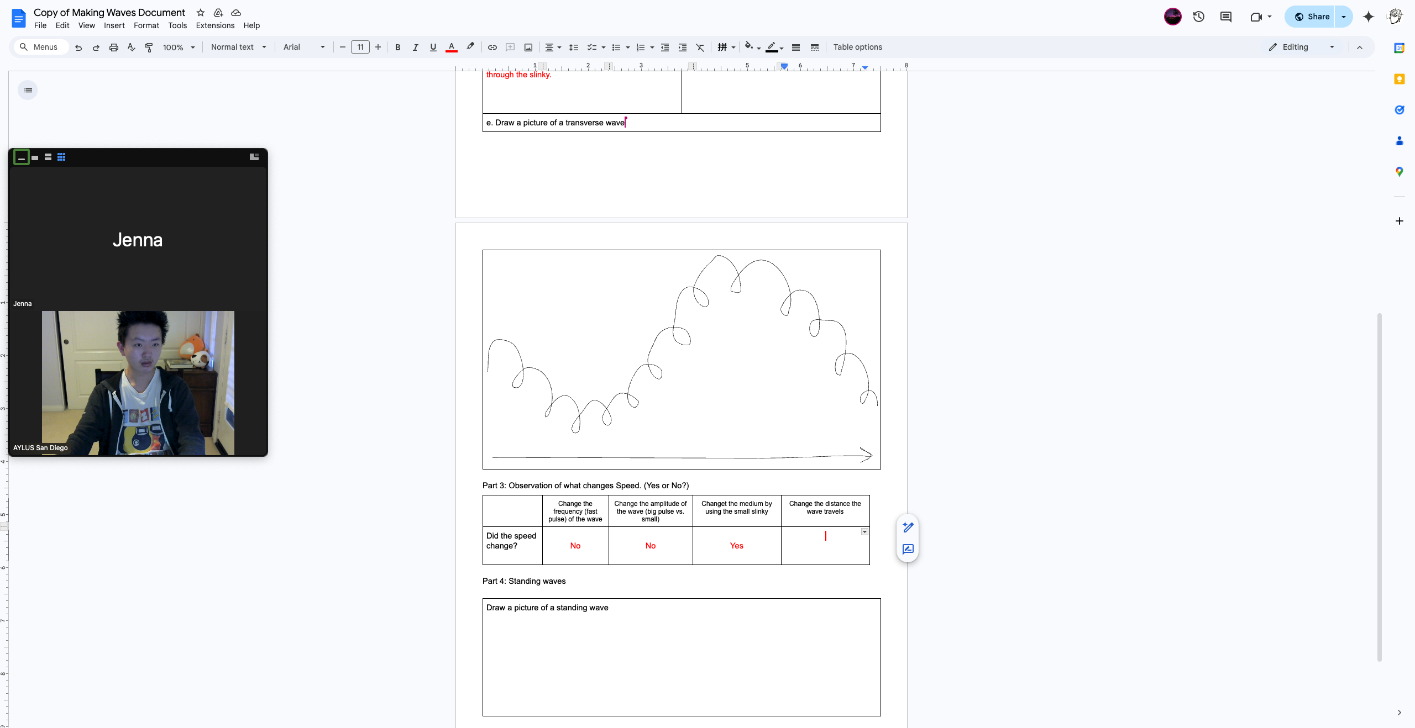This screenshot has width=1415, height=728.
Task: Open the checklist dropdown arrow
Action: [x=603, y=48]
